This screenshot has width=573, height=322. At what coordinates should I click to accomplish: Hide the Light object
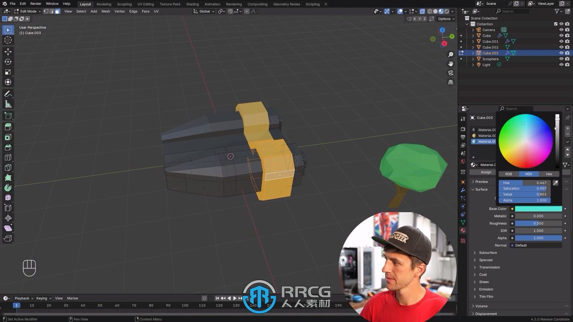click(561, 65)
